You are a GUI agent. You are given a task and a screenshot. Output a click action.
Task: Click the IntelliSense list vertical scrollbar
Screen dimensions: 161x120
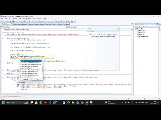pyautogui.click(x=43, y=69)
